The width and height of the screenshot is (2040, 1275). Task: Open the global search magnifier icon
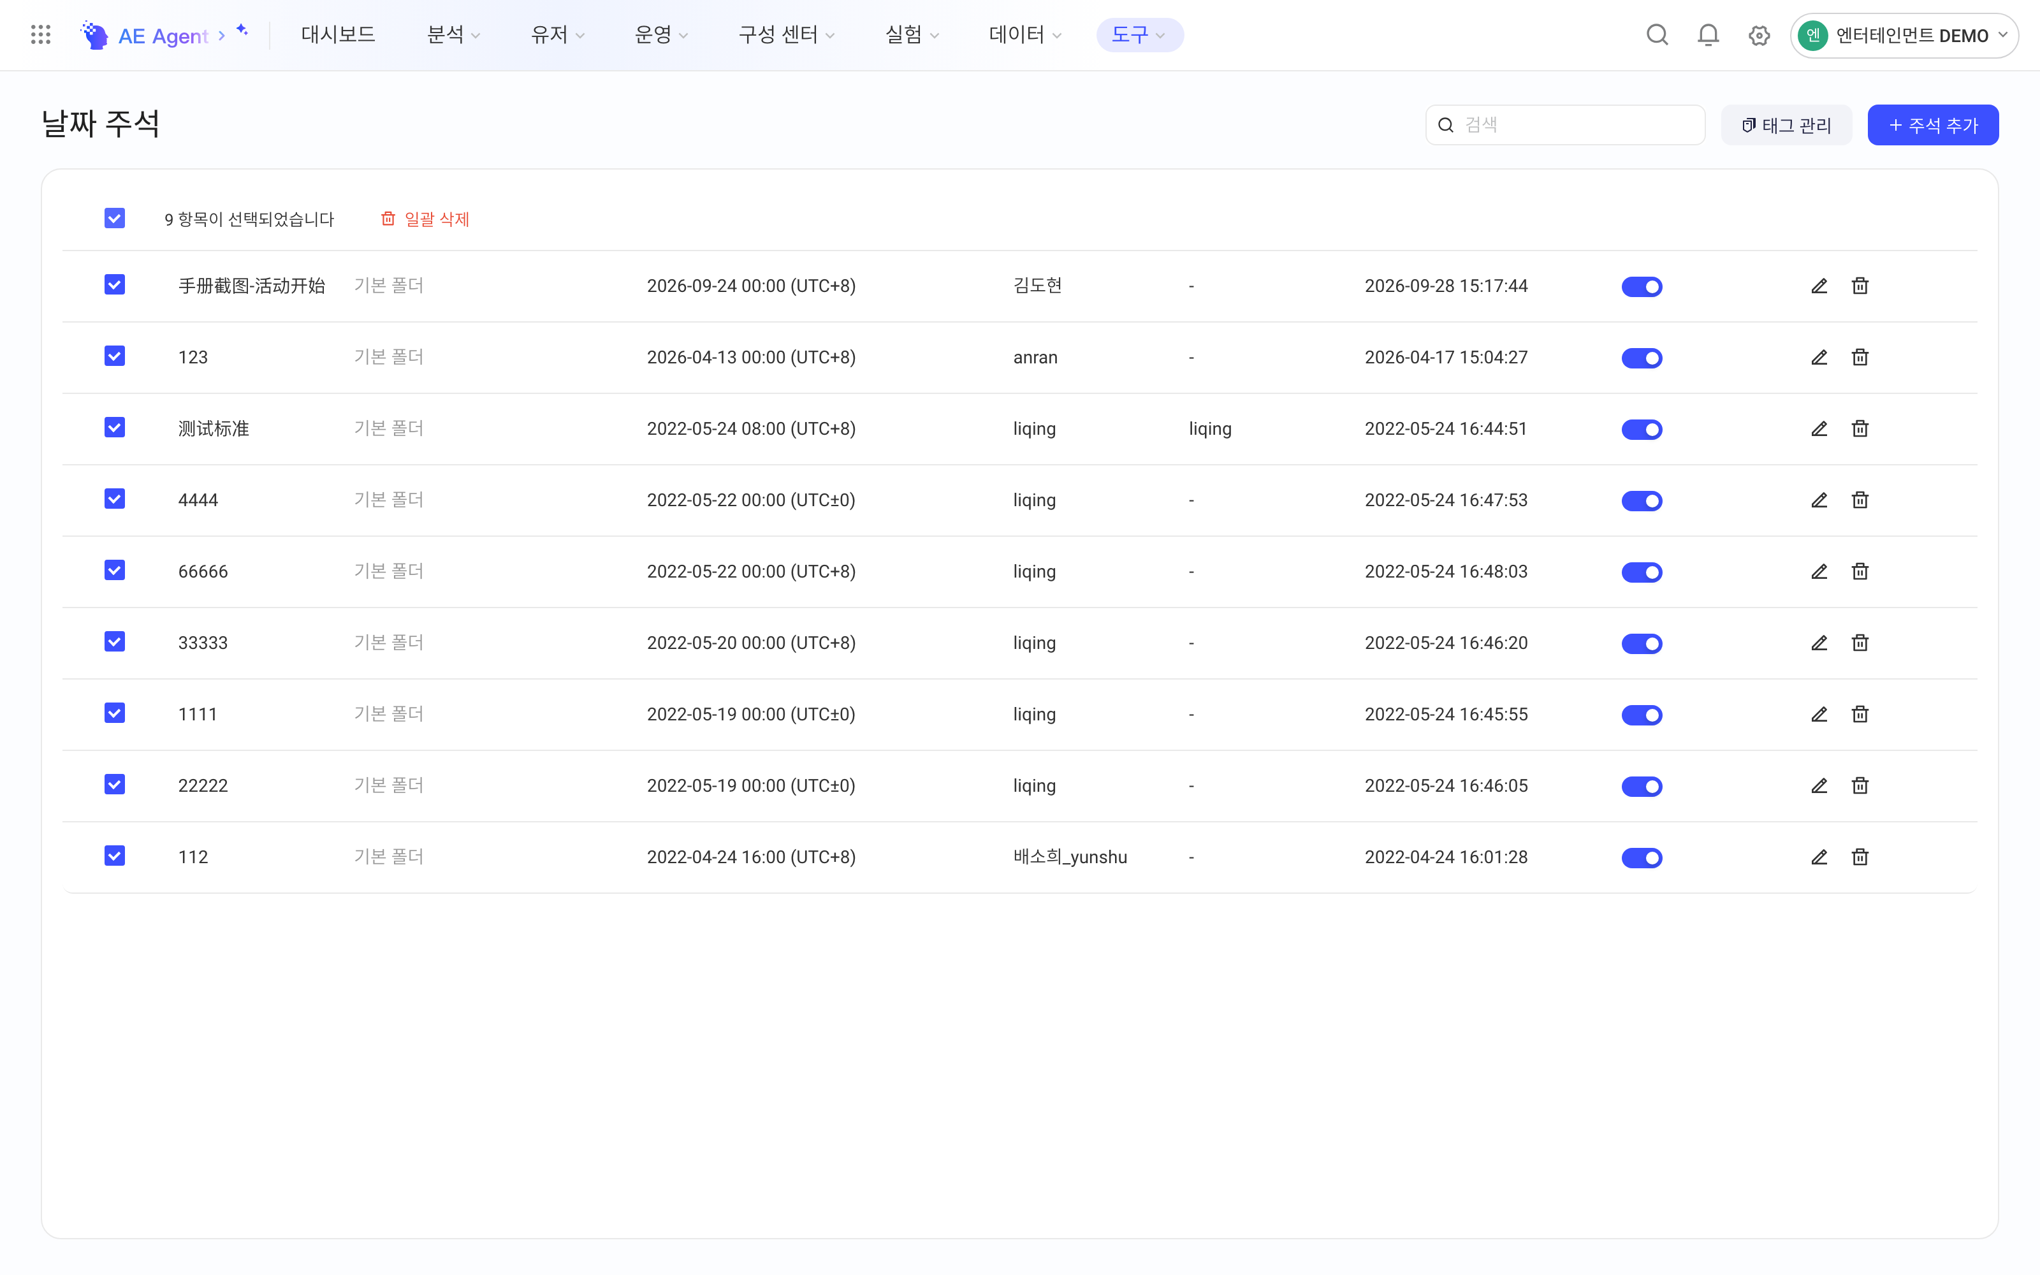(1657, 36)
